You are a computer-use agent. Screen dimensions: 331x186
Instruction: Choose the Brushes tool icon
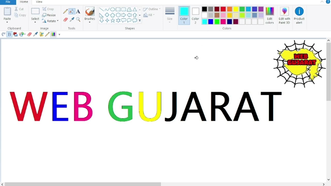(90, 12)
